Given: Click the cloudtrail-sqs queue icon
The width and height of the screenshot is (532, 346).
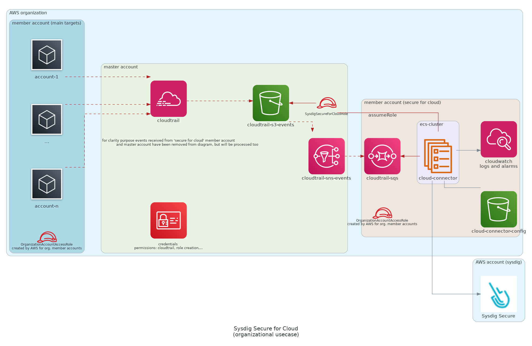Looking at the screenshot, I should (x=382, y=156).
